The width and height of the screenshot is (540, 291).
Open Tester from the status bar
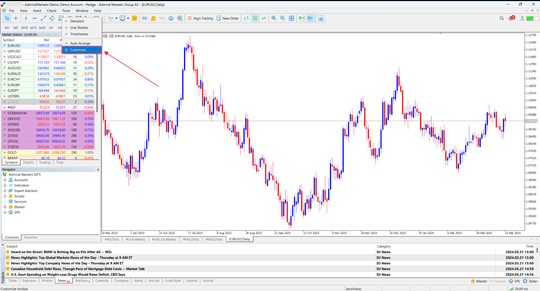click(x=530, y=281)
